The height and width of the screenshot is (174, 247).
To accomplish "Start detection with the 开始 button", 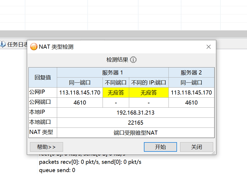I will [x=160, y=147].
